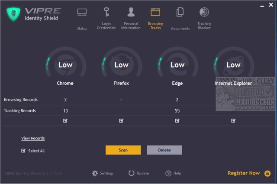Toggle the Internet Explorer column checkbox

[233, 121]
